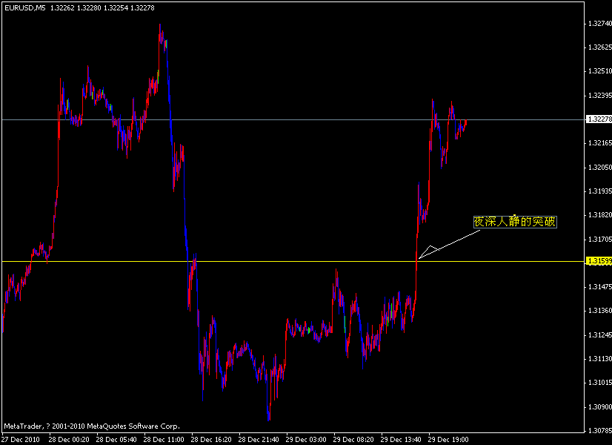The image size is (612, 445).
Task: Click the price scale value 1.30785
Action: (x=600, y=431)
